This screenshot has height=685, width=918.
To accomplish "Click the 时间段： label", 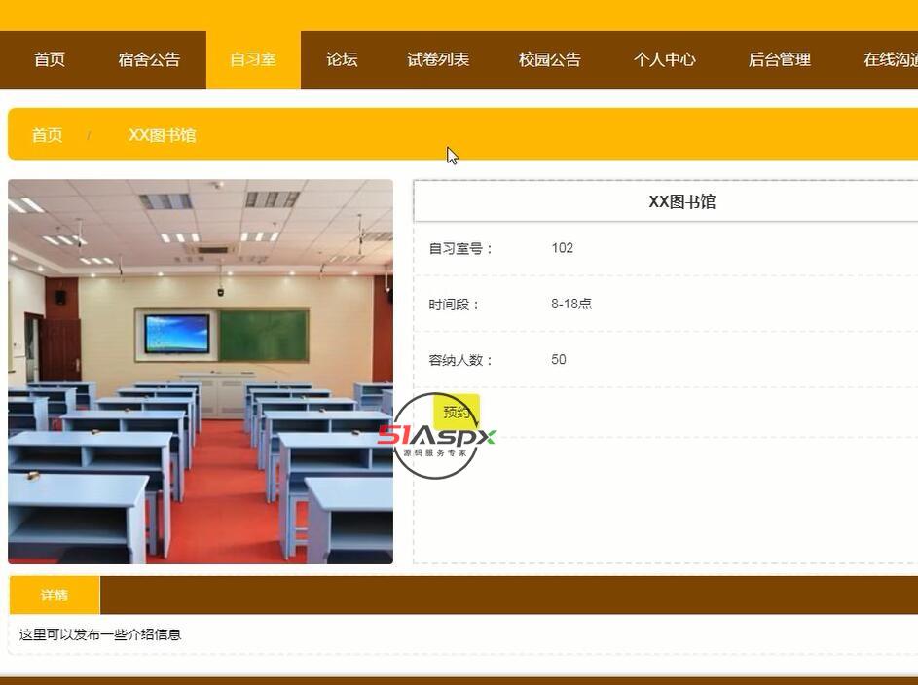I will (x=454, y=305).
